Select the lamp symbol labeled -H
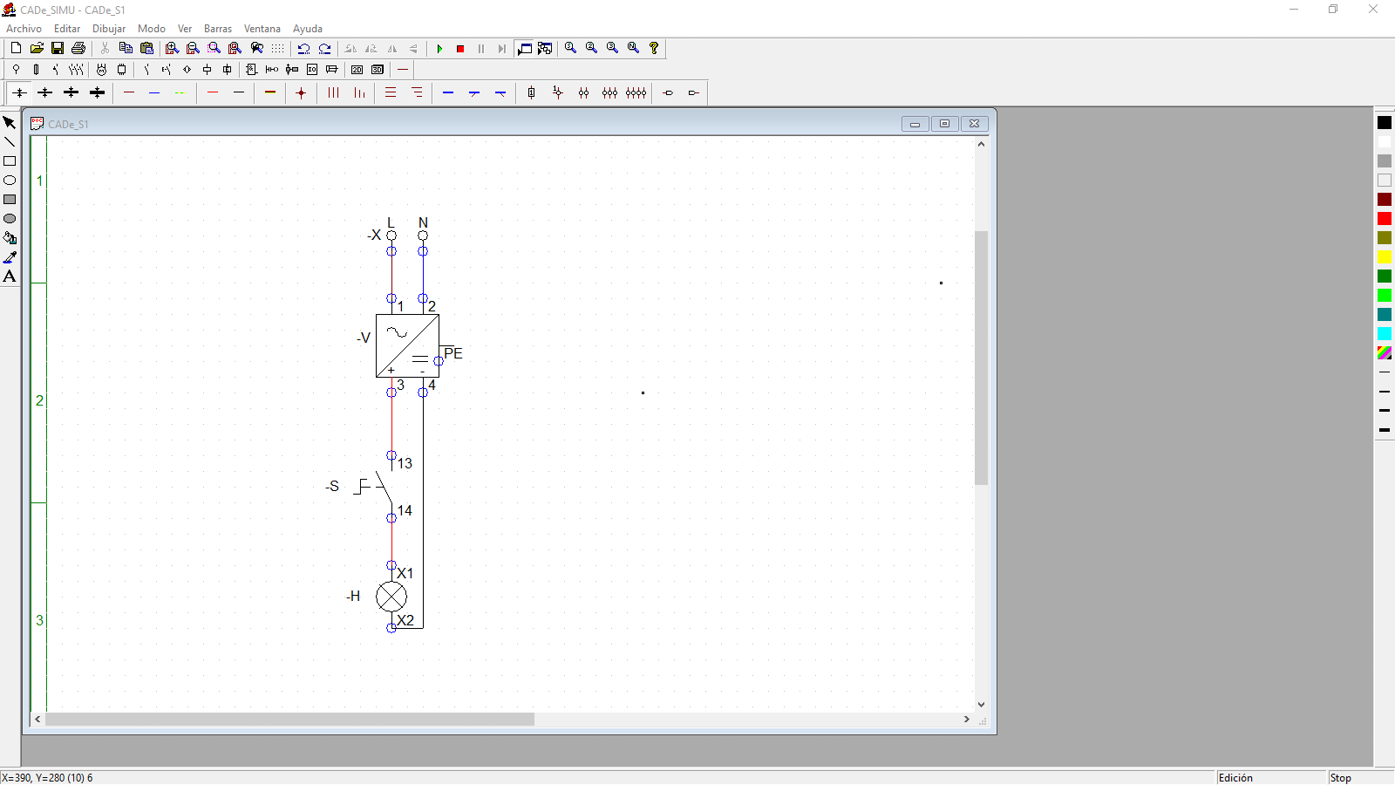1395x785 pixels. click(391, 597)
